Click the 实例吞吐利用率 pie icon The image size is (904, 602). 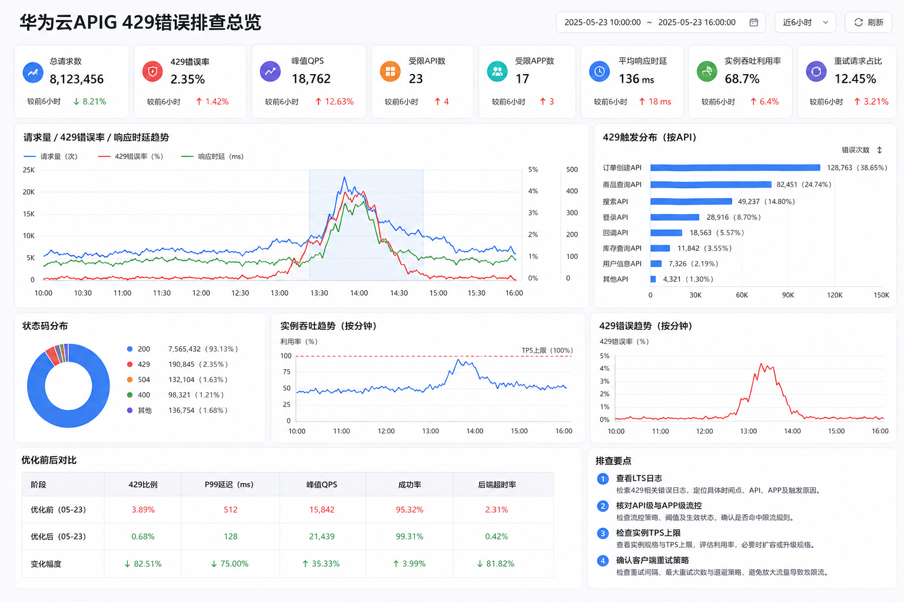pos(707,72)
